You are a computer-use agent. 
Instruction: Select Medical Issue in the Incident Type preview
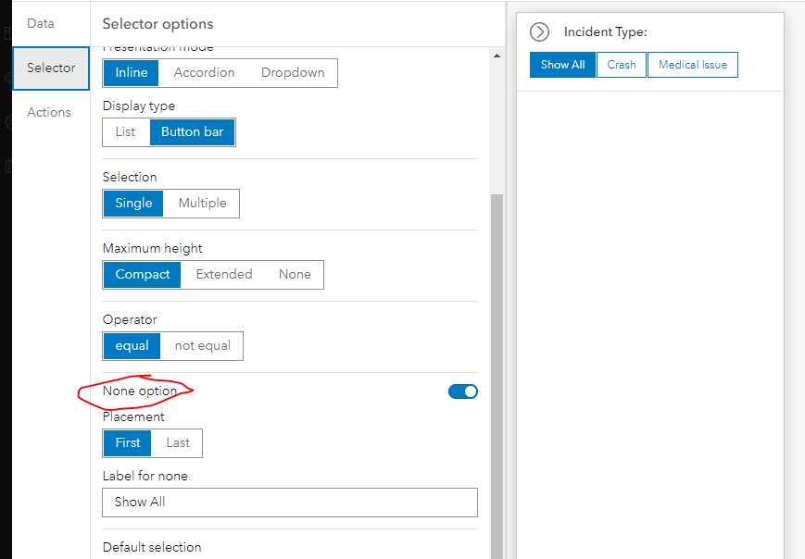pos(692,65)
